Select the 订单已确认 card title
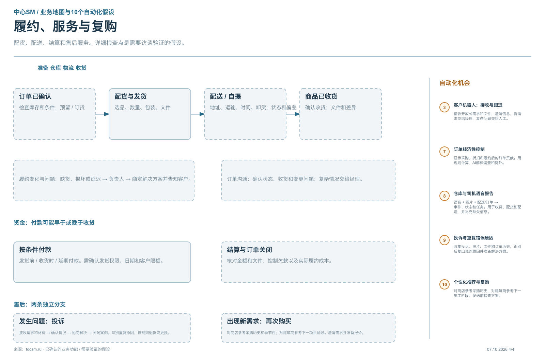This screenshot has width=545, height=361. click(x=35, y=96)
